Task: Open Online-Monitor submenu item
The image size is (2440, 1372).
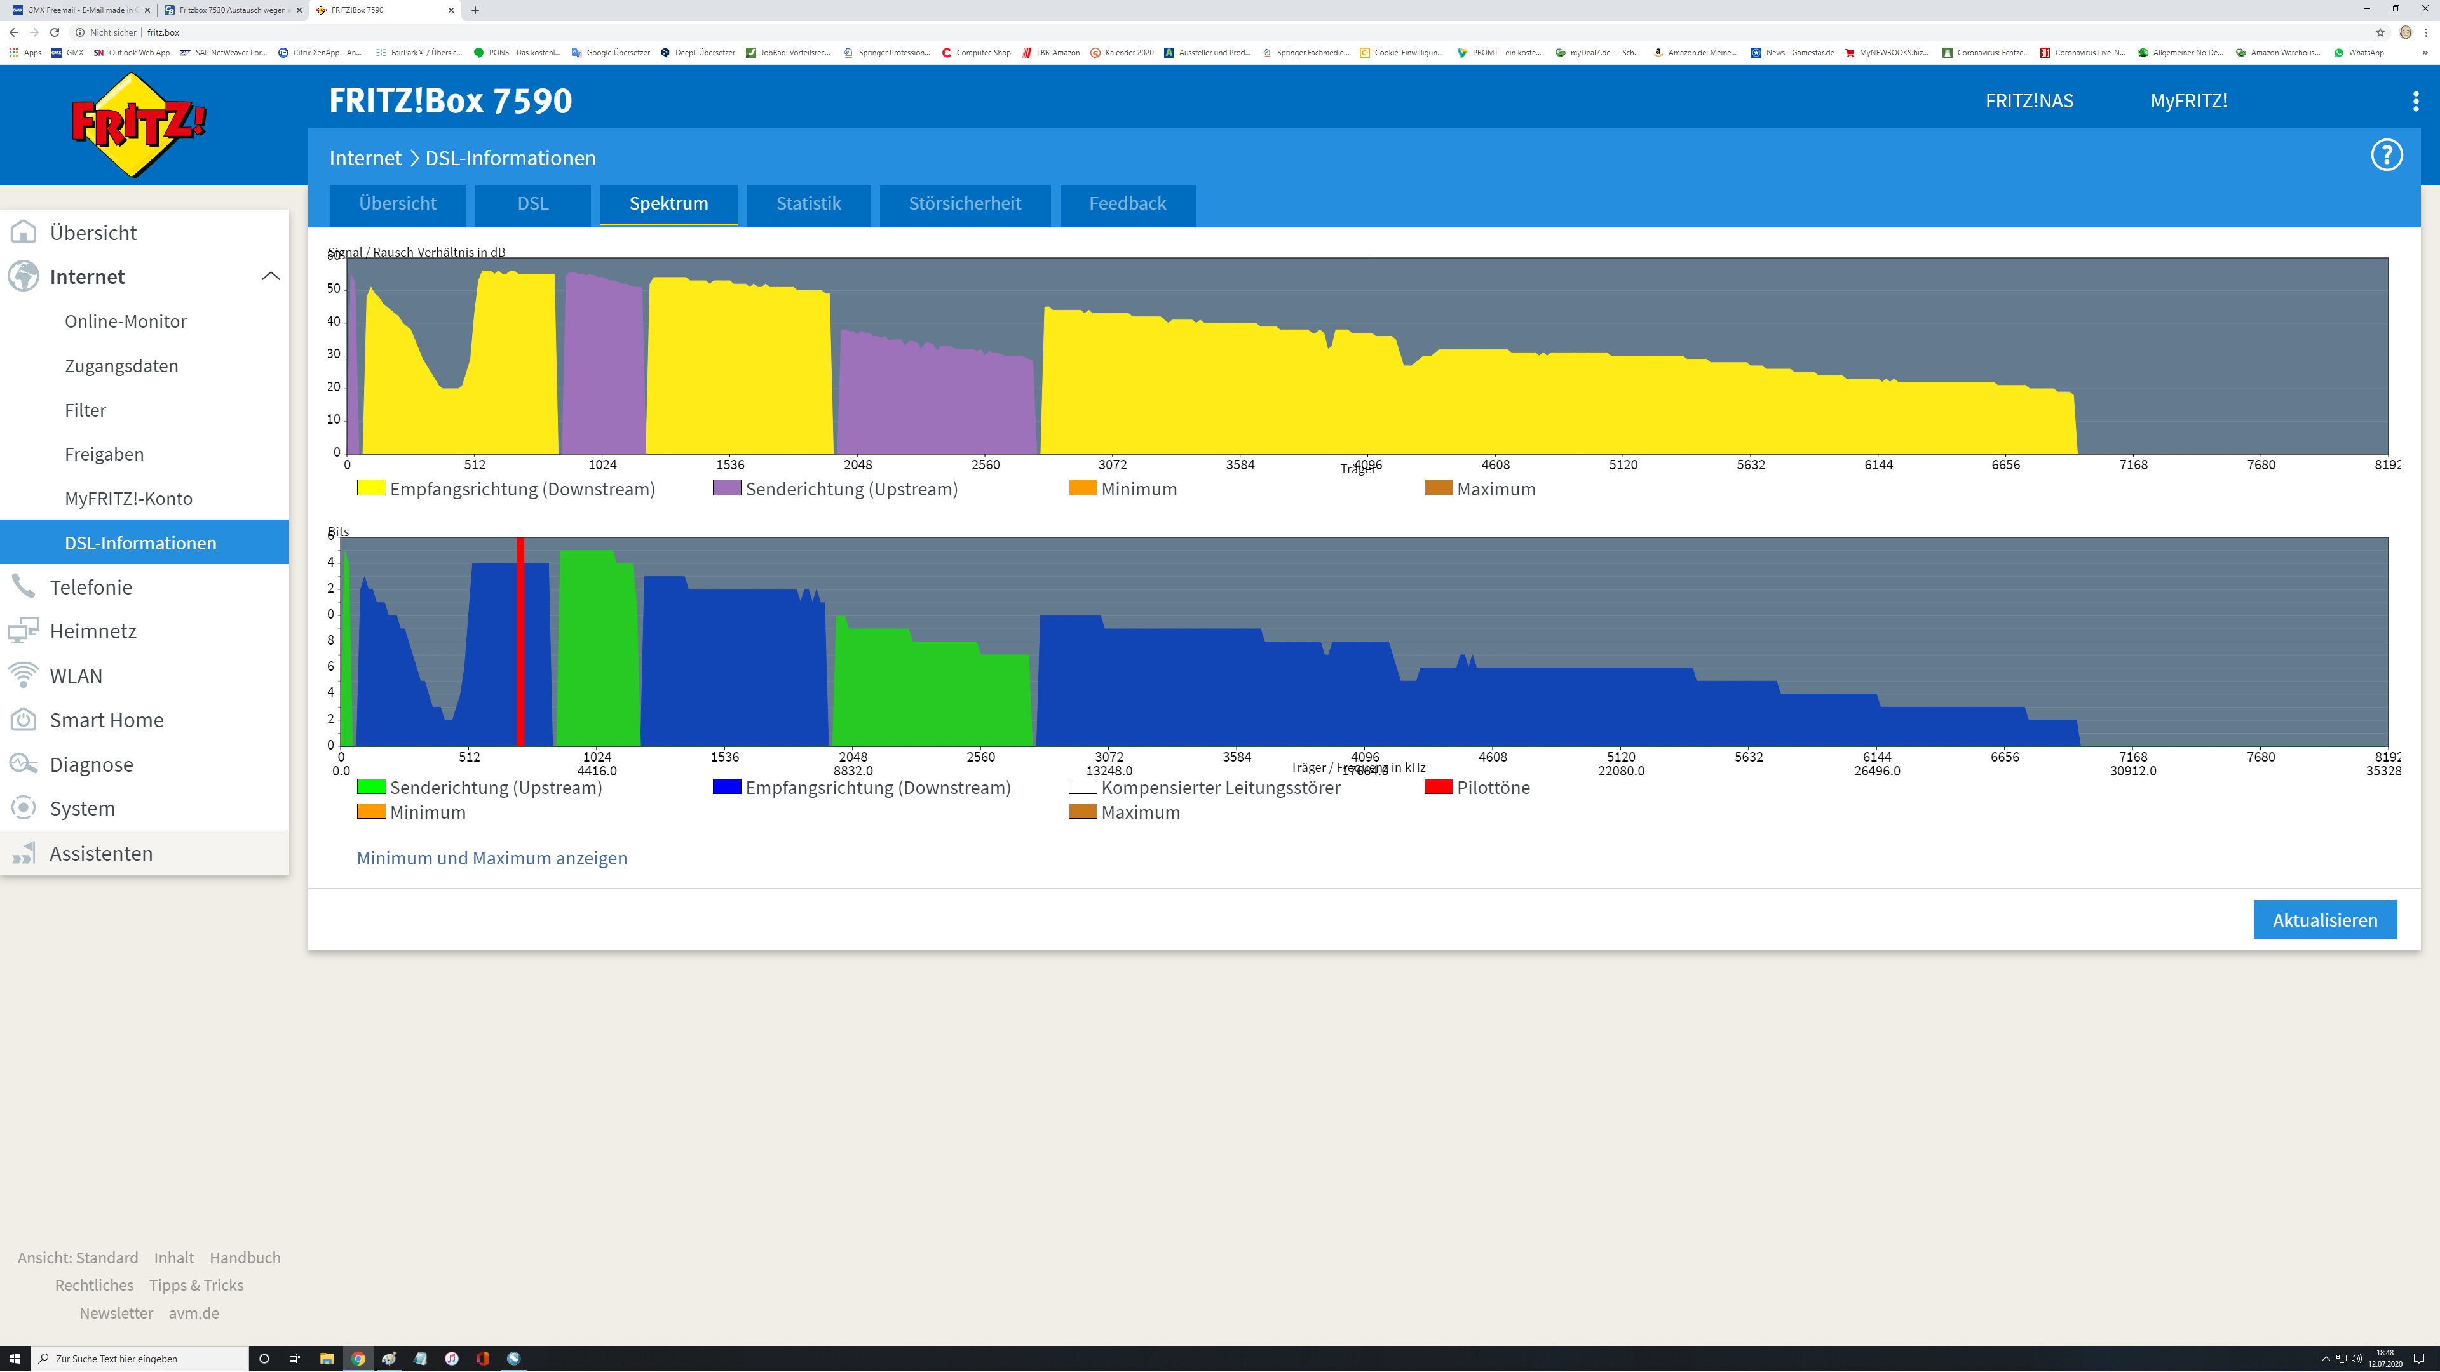Action: [125, 321]
